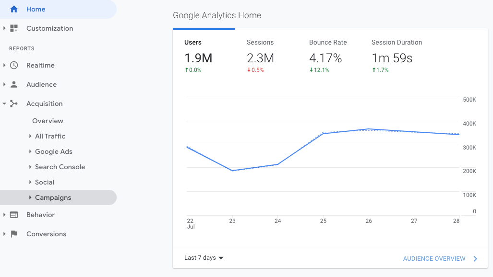Select the Users metric tab
Viewport: 493px width, 277px height.
tap(198, 57)
